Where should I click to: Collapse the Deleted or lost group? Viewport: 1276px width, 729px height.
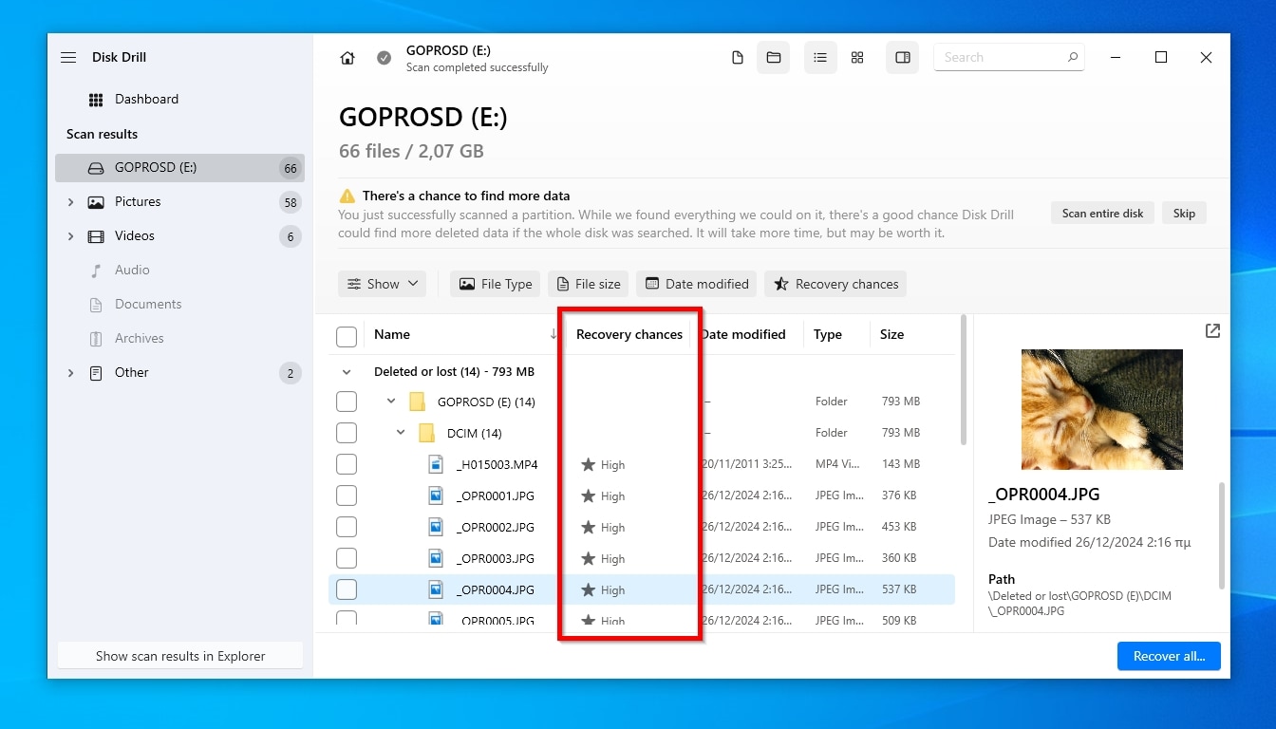tap(347, 372)
